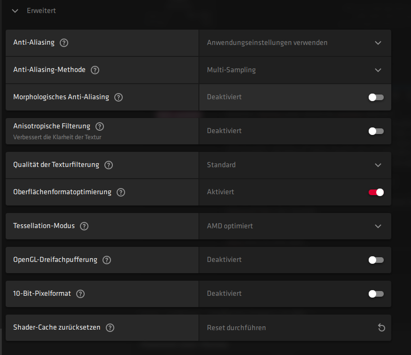Disable Oberflächenformatoptimierung toggle

376,192
